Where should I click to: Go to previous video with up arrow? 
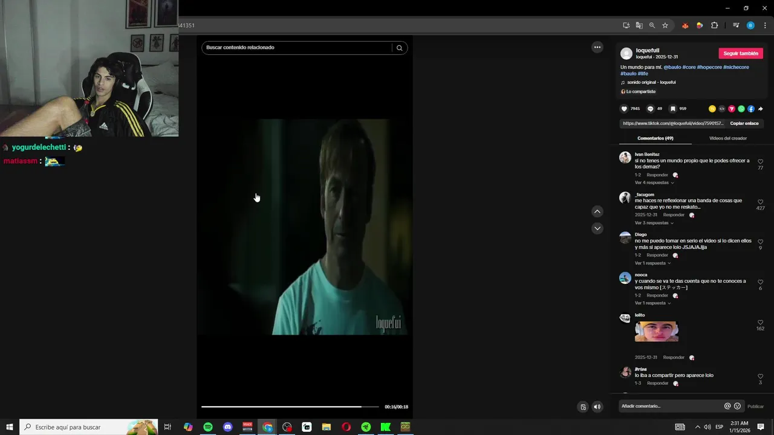point(597,211)
